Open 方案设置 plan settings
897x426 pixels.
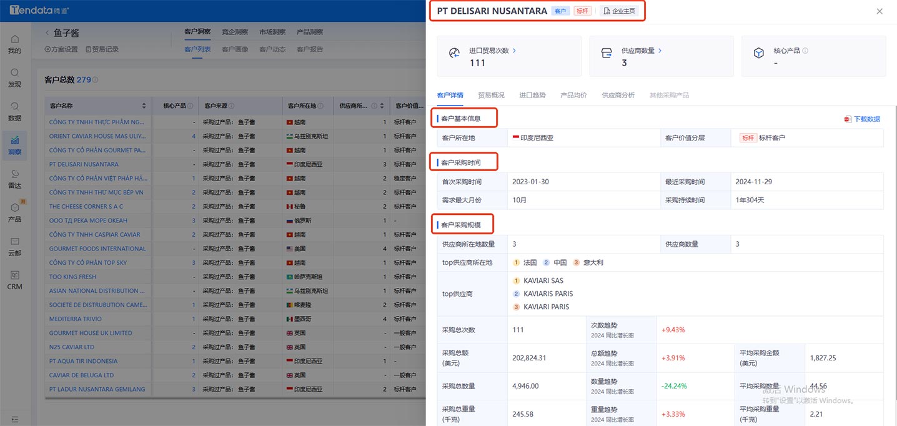click(x=61, y=49)
